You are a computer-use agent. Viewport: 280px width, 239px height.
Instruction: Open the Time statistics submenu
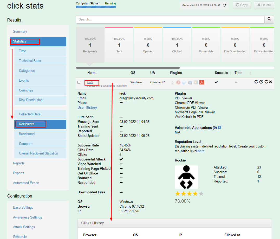coord(40,51)
